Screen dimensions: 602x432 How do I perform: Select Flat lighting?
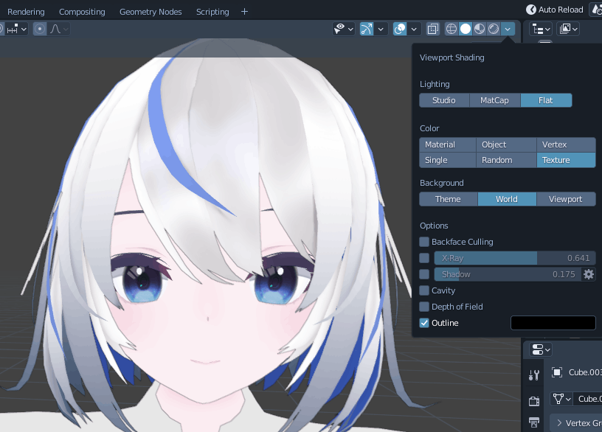546,100
